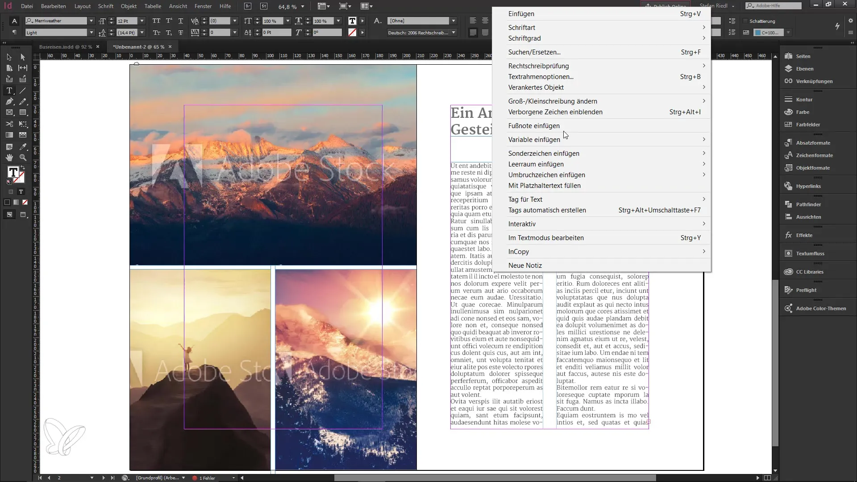The width and height of the screenshot is (857, 482).
Task: Choose Fußnote einfügen from context menu
Action: click(x=601, y=126)
